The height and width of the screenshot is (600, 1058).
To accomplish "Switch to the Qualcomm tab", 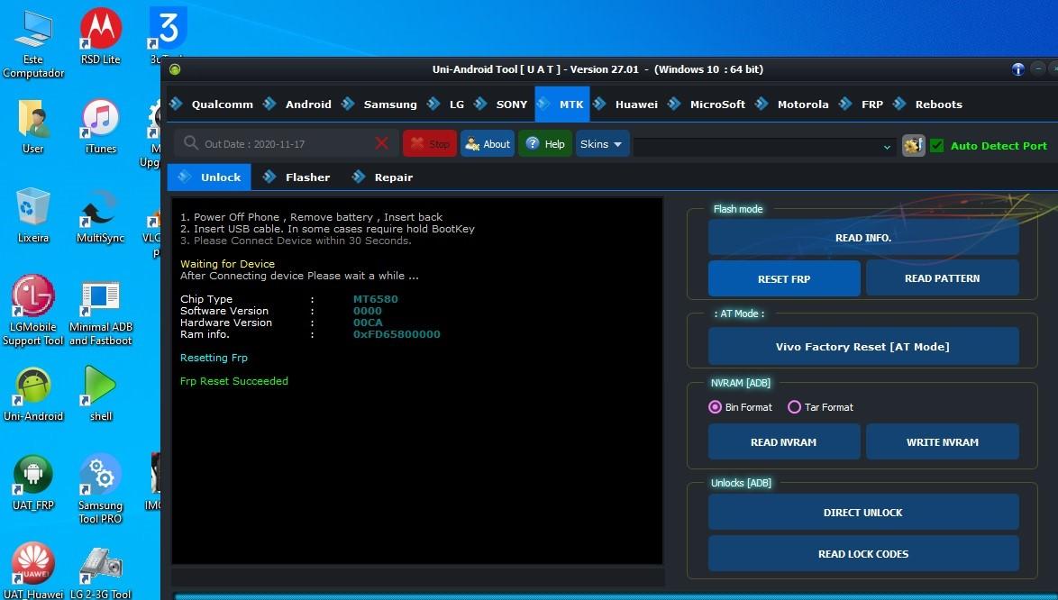I will (x=212, y=104).
